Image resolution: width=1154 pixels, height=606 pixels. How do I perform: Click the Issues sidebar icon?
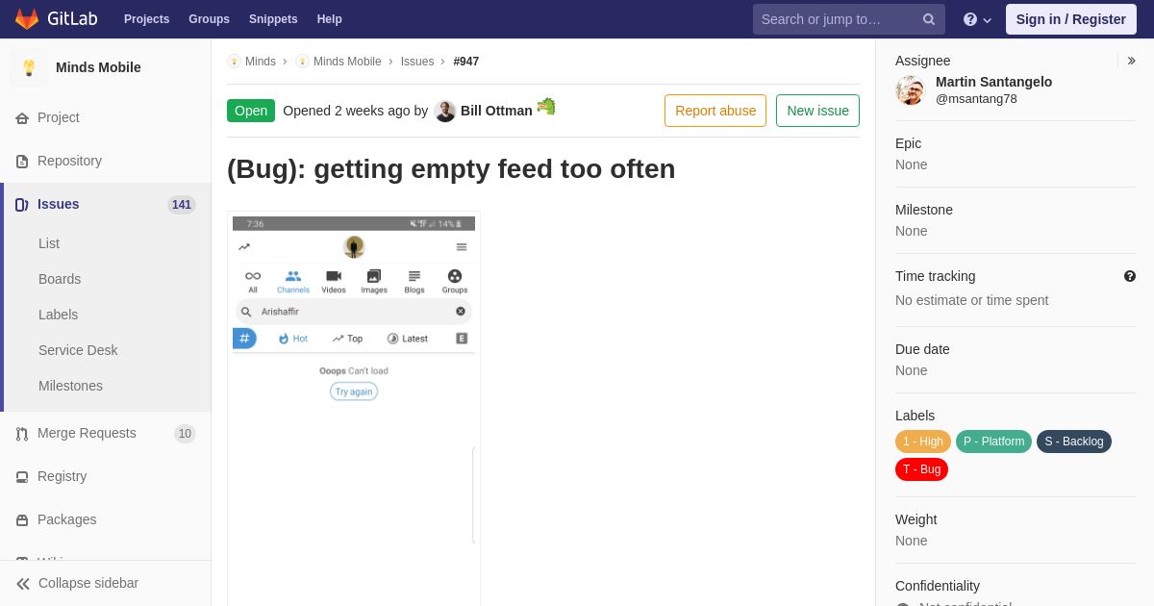[22, 205]
